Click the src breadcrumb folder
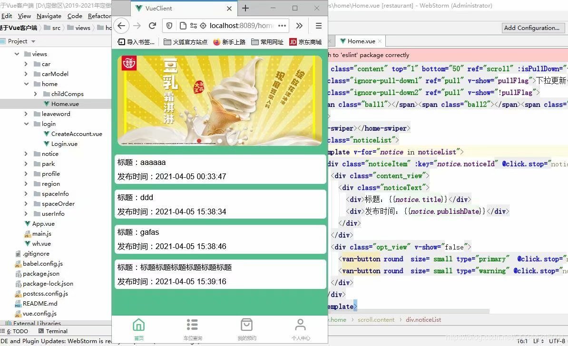Screen dimensions: 568x346 52,28
